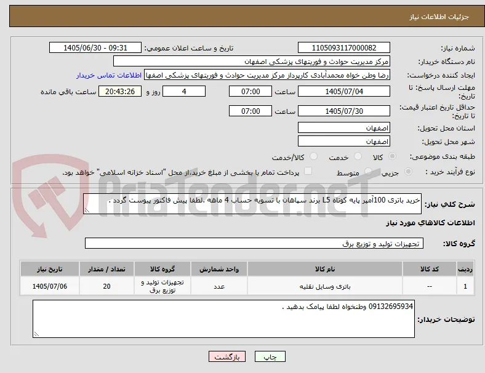Image resolution: width=485 pixels, height=373 pixels.
Task: Open اطلاعات تماس خریدار link
Action: (109, 75)
